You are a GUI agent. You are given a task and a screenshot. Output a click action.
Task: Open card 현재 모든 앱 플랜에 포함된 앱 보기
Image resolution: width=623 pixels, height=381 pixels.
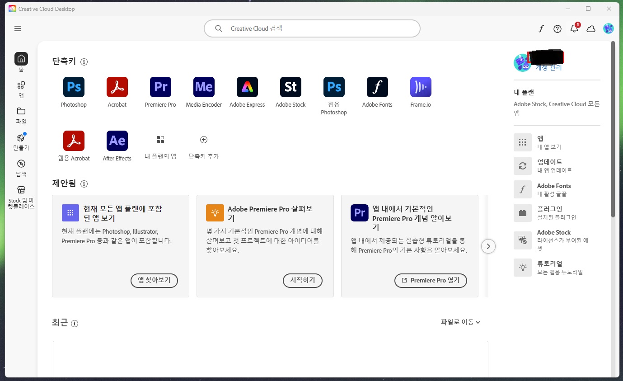pos(121,246)
